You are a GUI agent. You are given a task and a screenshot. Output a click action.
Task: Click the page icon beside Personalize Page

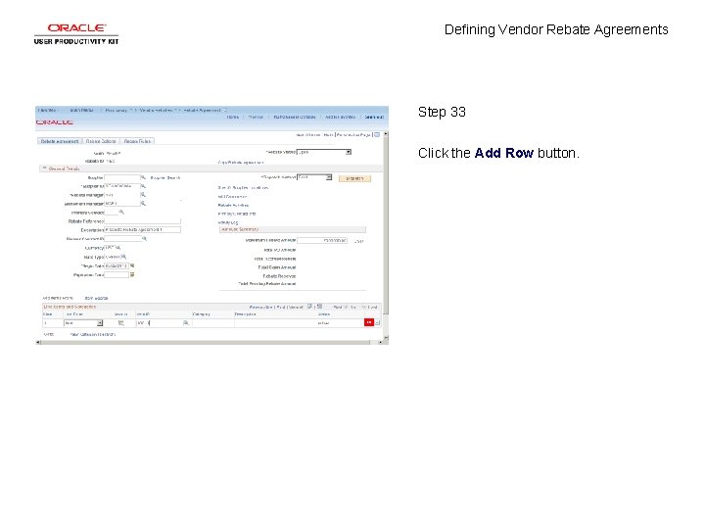pos(377,134)
